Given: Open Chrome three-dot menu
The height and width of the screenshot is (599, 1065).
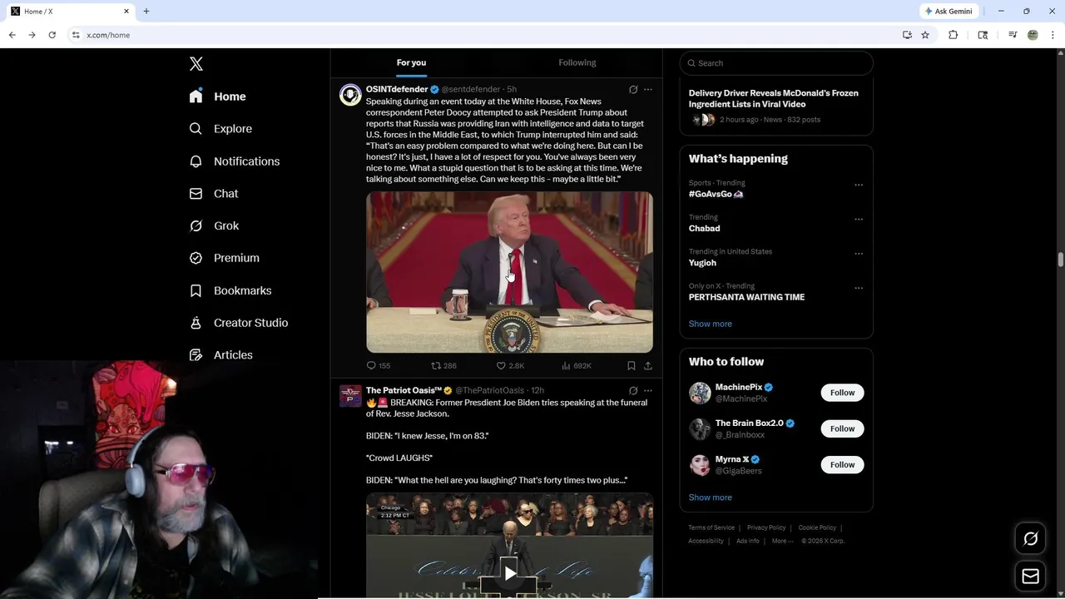Looking at the screenshot, I should tap(1053, 35).
